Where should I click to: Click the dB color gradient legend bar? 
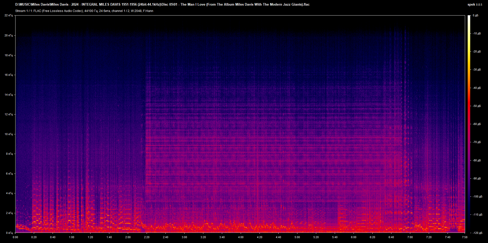click(469, 124)
